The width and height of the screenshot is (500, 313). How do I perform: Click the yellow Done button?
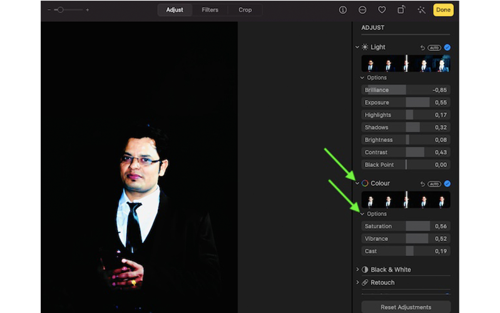[443, 10]
